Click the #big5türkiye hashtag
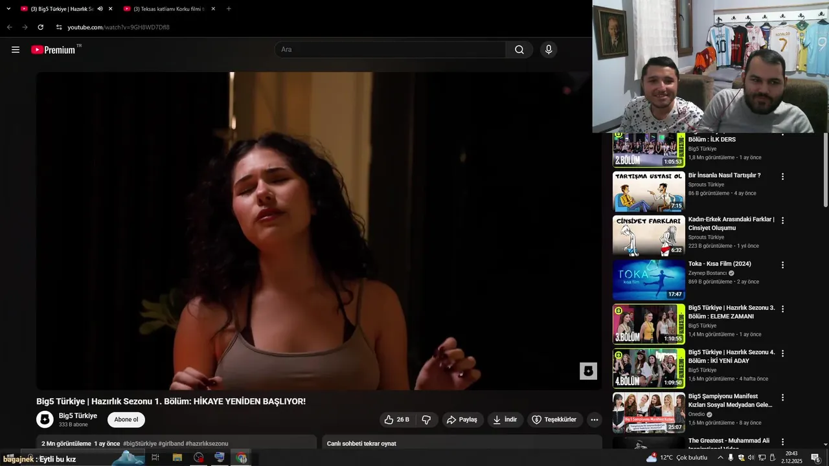This screenshot has height=466, width=829. click(140, 443)
